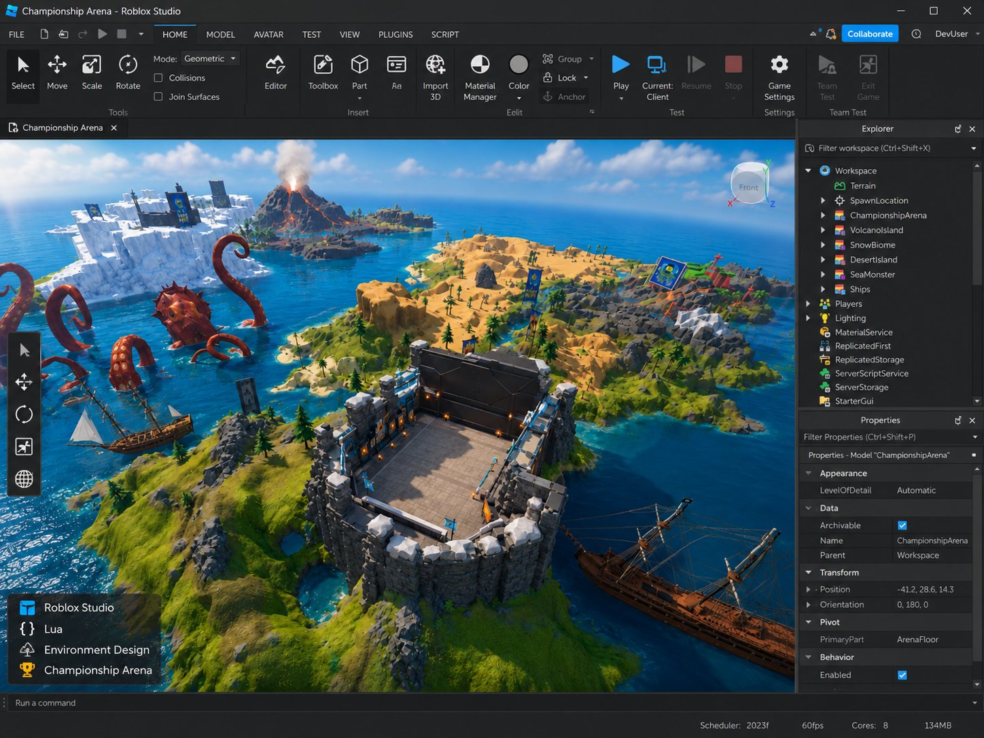Select the Rotate tool in ribbon

(128, 73)
